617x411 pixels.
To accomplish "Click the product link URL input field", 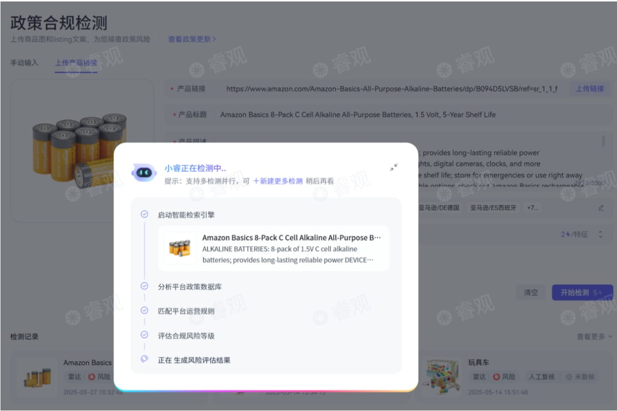I will [x=391, y=89].
